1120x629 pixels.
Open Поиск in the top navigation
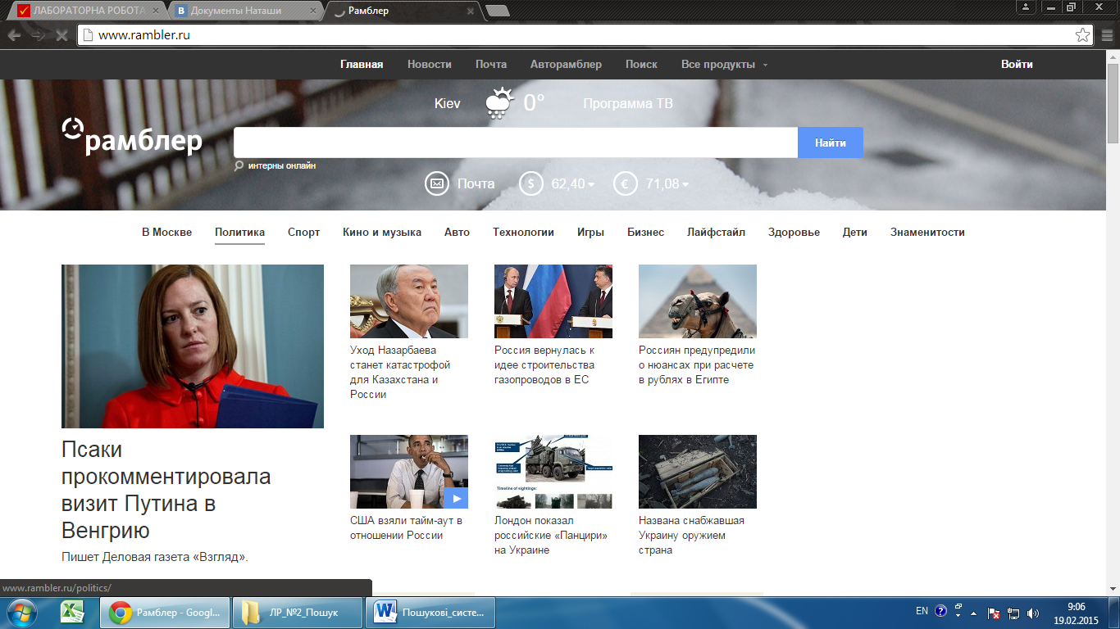641,64
